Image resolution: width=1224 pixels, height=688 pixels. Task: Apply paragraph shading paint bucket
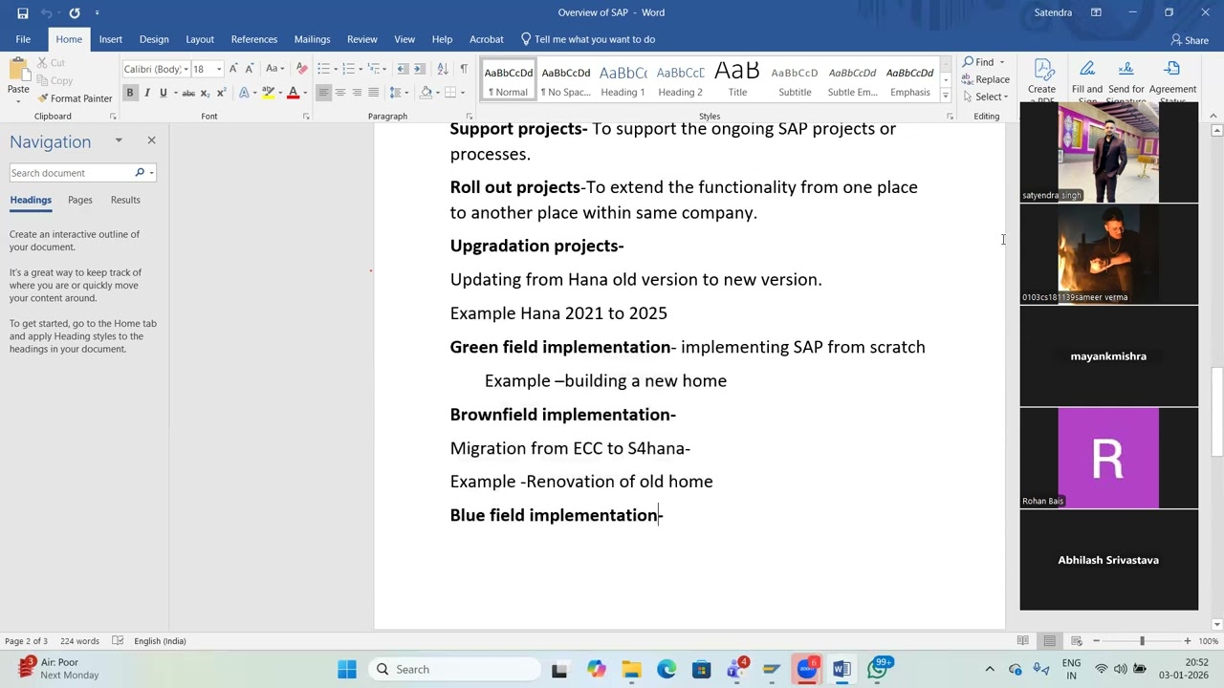[x=426, y=93]
